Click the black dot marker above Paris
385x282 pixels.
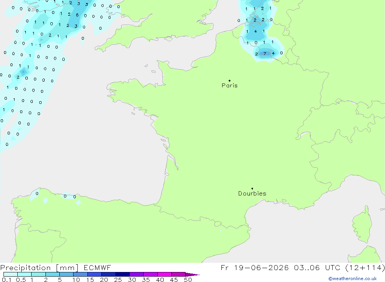coord(229,80)
